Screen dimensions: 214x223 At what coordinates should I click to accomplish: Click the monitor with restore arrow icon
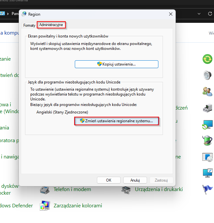[x=207, y=124]
